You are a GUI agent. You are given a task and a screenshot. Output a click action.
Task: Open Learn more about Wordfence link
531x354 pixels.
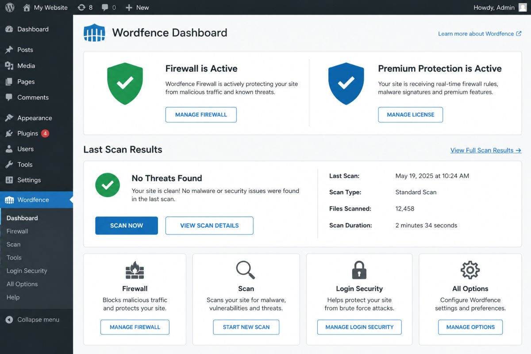(x=480, y=34)
